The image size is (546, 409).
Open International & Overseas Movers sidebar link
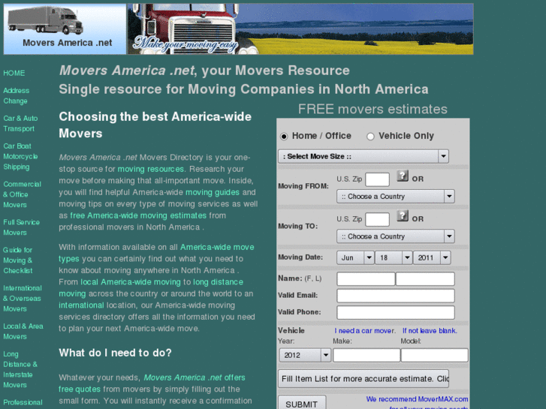click(x=23, y=299)
